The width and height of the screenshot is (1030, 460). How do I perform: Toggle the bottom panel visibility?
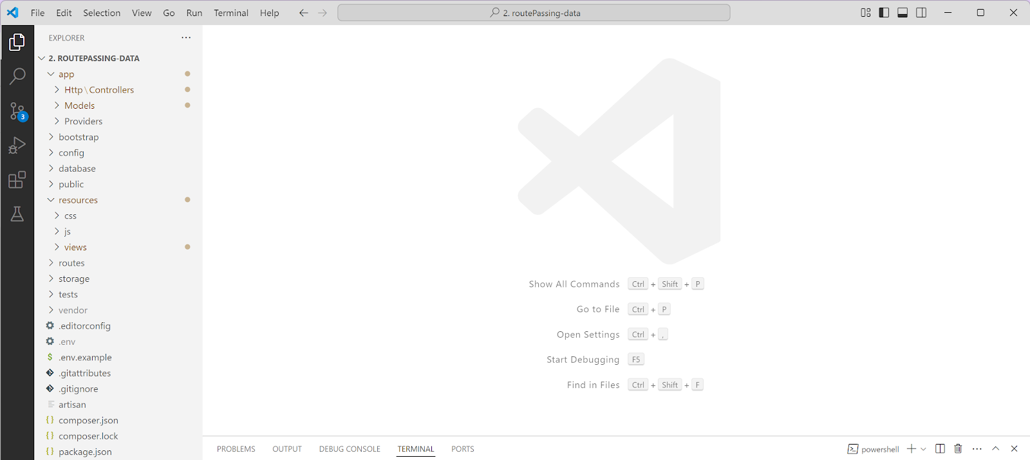coord(903,13)
